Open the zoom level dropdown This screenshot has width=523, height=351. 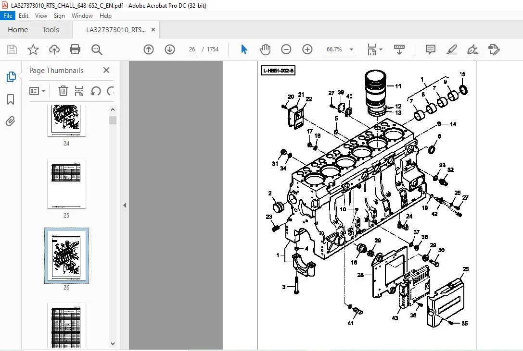[x=351, y=49]
